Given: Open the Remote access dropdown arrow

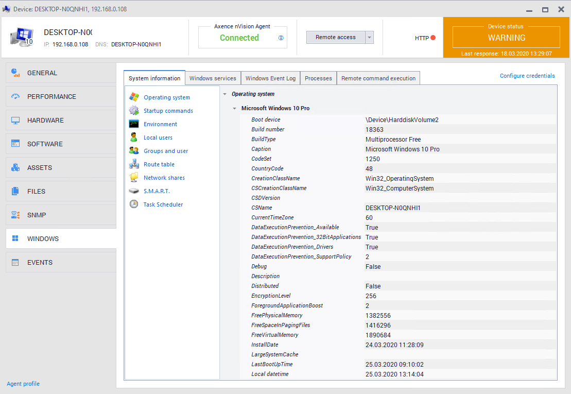Looking at the screenshot, I should [x=369, y=37].
